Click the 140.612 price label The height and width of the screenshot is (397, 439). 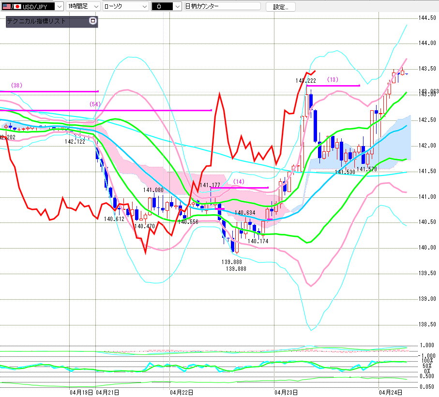[x=114, y=219]
